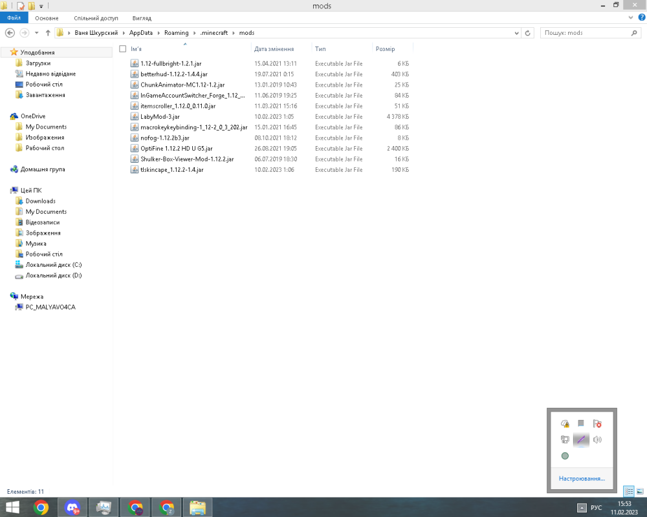Open PC_MALYAVO4CA network computer
647x517 pixels.
tap(50, 307)
